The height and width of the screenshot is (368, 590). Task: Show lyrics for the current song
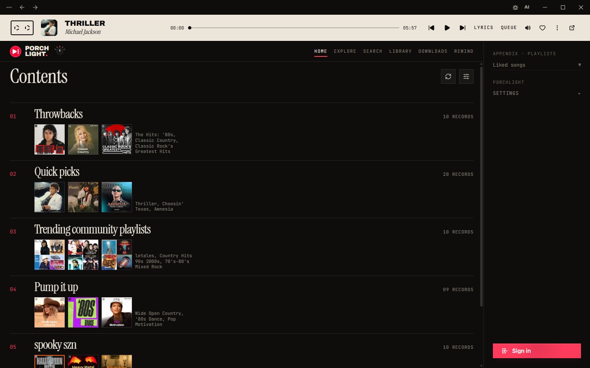[483, 28]
